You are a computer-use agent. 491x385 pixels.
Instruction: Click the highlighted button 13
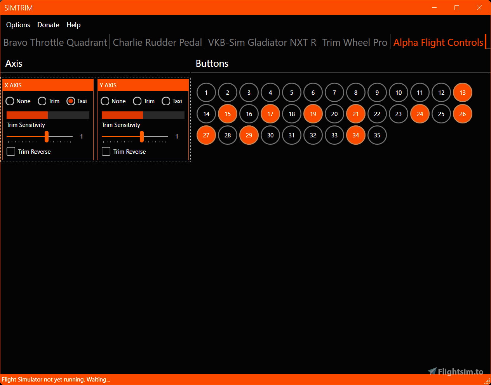tap(462, 92)
